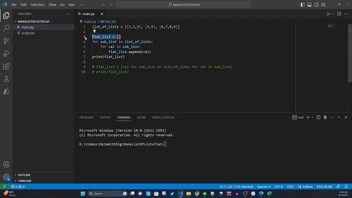Open the Accounts icon in activity bar
This screenshot has width=352, height=198.
tap(6, 164)
